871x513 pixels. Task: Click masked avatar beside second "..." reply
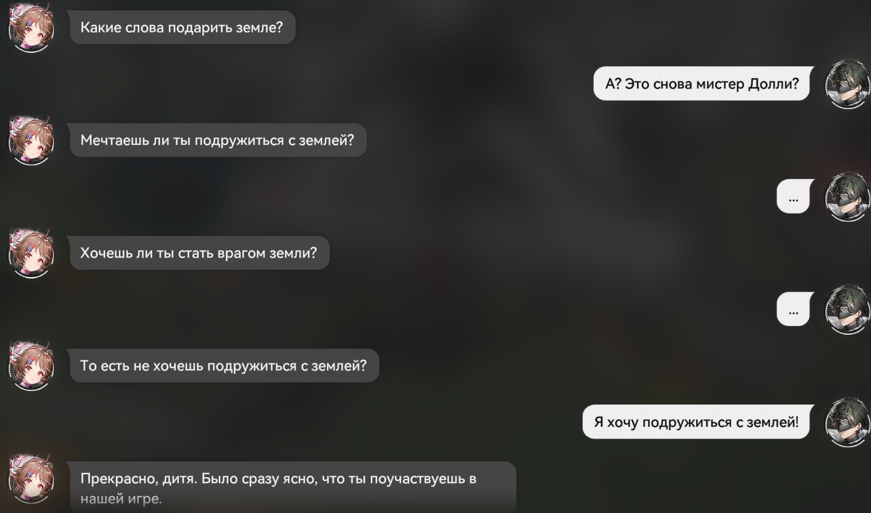point(847,310)
